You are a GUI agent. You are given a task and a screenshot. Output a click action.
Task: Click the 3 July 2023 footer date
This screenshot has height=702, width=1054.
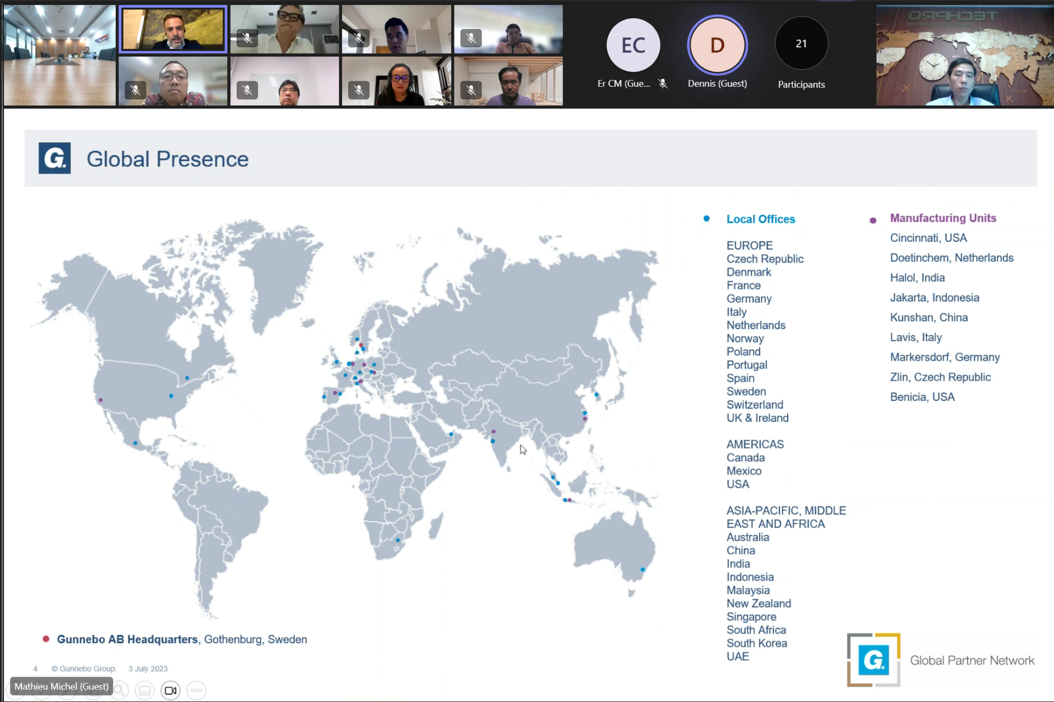coord(148,668)
